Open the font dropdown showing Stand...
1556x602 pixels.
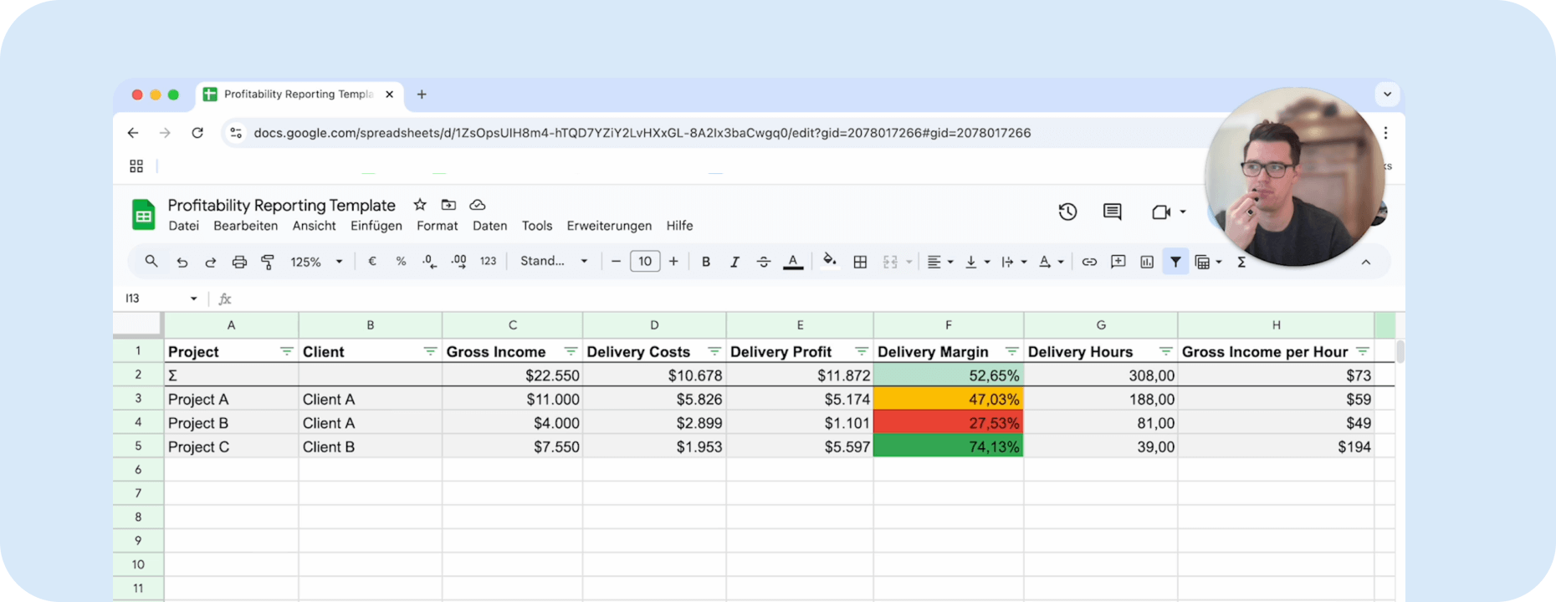(x=553, y=262)
